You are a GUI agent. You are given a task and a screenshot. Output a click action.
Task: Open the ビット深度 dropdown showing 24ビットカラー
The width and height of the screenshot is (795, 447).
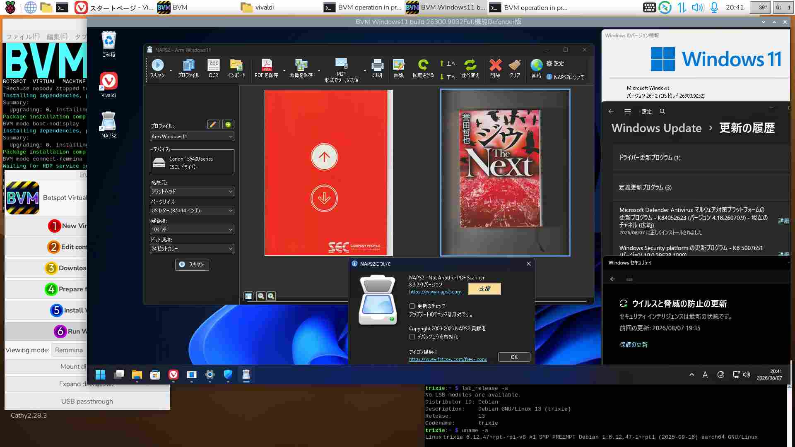coord(192,249)
